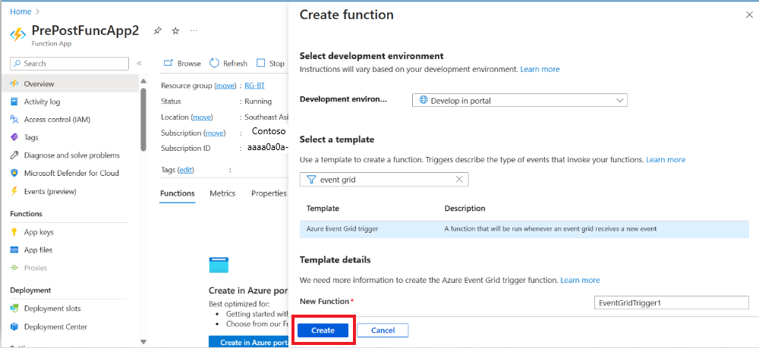
Task: Click the New Function name field
Action: tap(672, 303)
